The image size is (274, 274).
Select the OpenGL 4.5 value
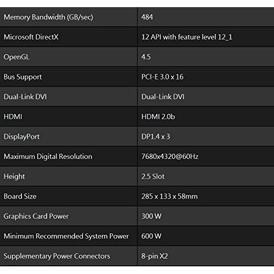tap(146, 57)
